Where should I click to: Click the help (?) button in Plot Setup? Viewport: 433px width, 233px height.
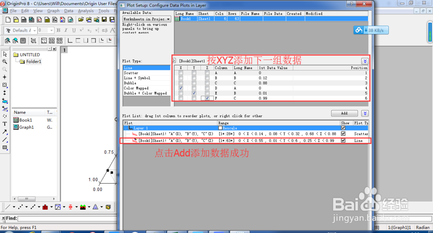(351, 3)
